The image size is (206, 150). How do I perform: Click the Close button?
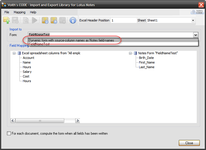(x=189, y=143)
